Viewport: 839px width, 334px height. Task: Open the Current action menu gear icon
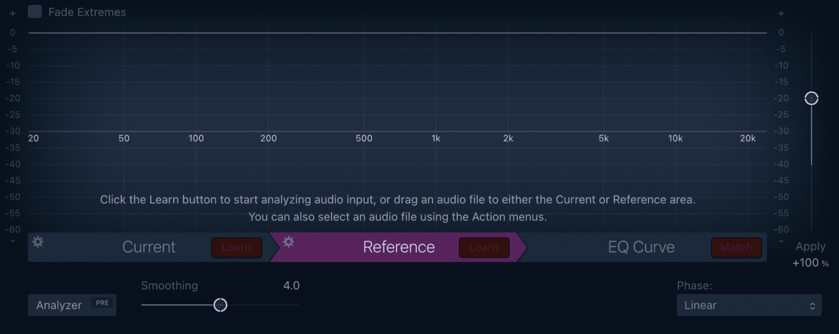point(38,242)
